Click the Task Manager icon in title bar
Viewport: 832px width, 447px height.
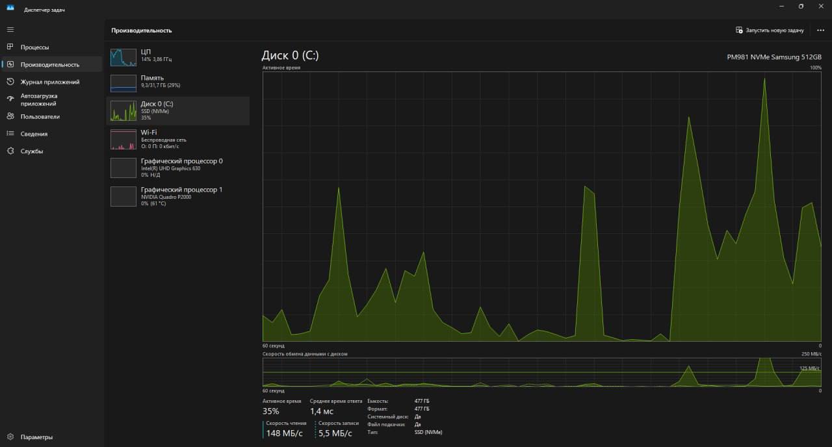pos(10,7)
